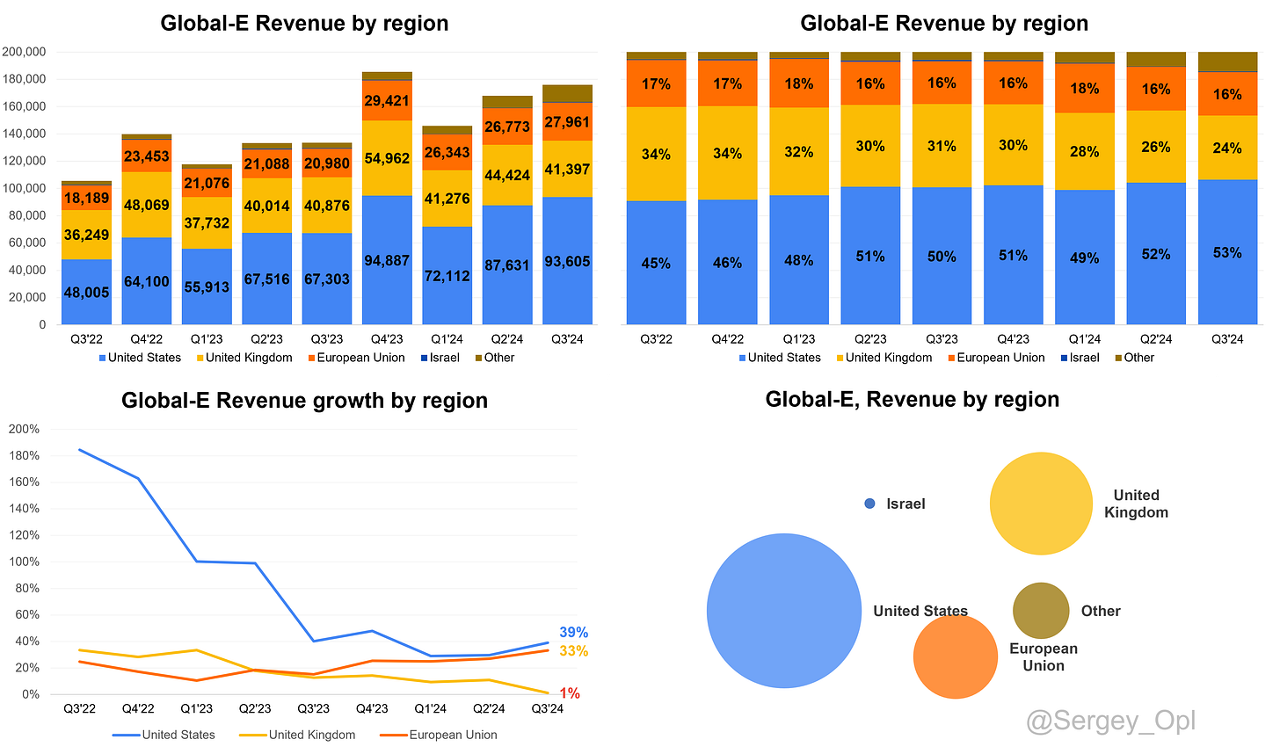1280x754 pixels.
Task: Click the 21,088 data label
Action: 266,164
